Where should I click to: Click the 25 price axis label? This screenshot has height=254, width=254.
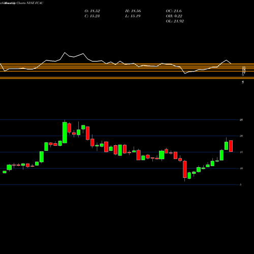click(241, 120)
